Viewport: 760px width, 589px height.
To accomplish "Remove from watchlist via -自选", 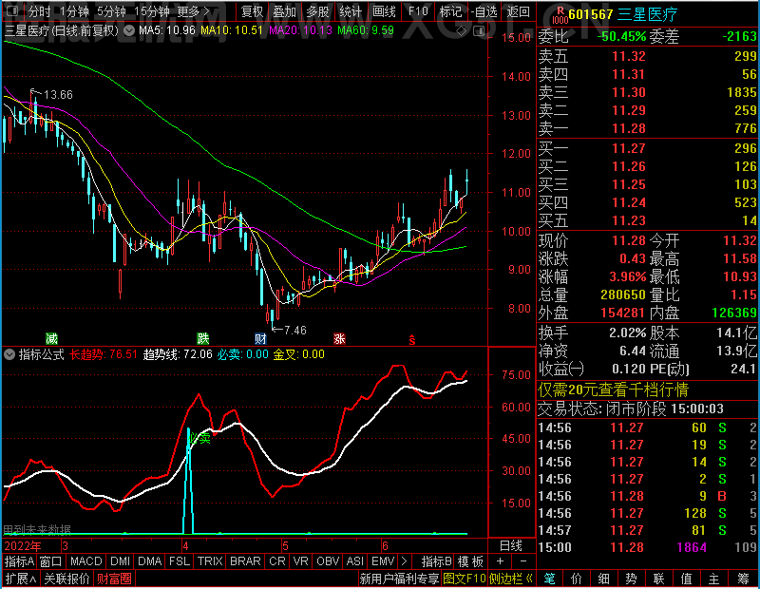I will point(484,11).
